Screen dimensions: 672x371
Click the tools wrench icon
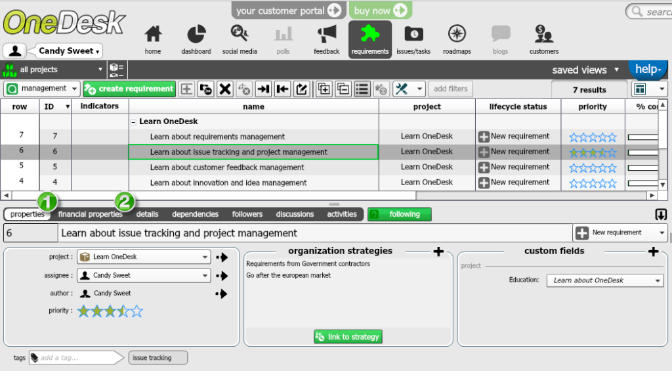(402, 89)
